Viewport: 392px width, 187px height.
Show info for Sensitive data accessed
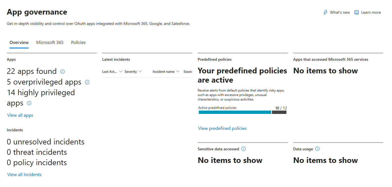pos(243,149)
